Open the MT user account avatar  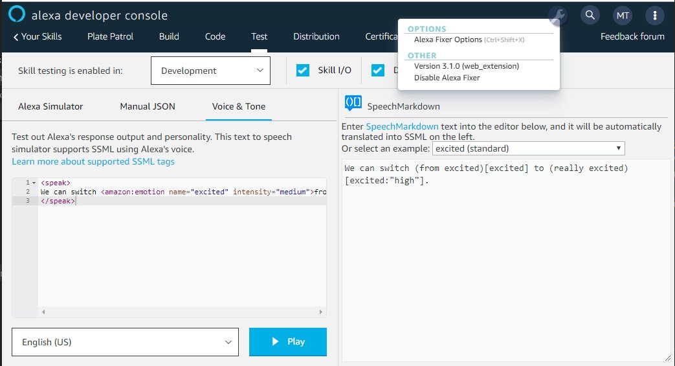click(623, 16)
